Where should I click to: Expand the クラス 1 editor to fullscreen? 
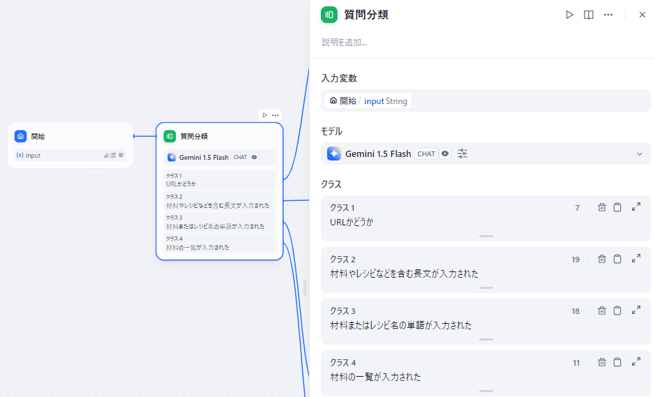point(635,207)
